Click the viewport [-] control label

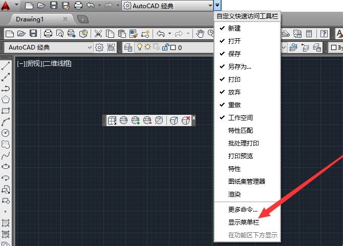[21, 64]
